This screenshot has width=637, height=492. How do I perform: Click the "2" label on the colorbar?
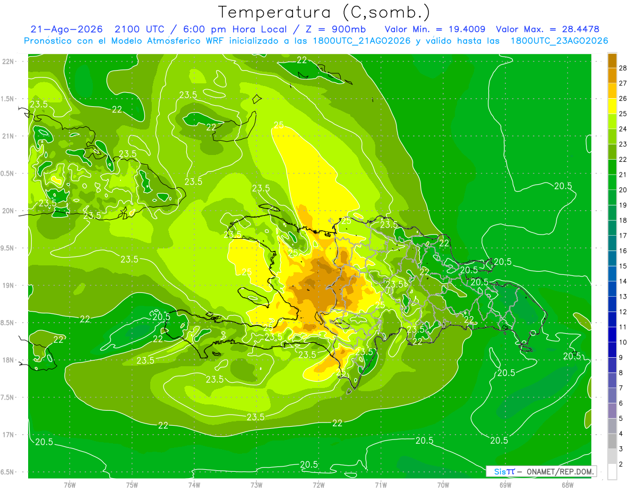click(x=621, y=464)
